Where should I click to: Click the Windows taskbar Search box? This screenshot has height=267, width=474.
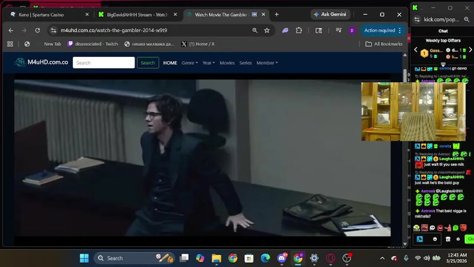(x=134, y=258)
